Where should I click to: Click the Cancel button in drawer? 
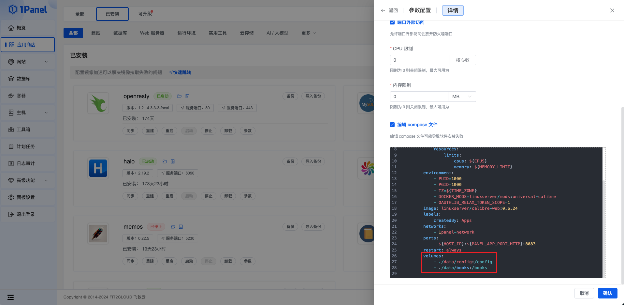584,293
